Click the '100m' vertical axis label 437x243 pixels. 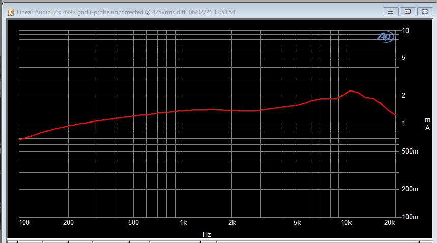point(410,217)
